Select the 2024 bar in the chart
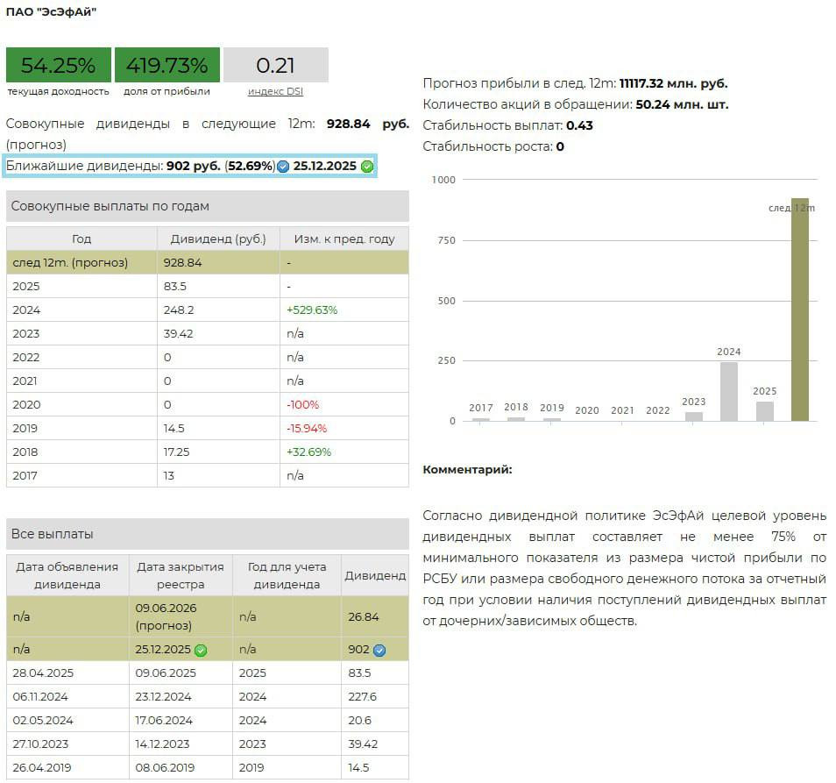The image size is (836, 783). tap(729, 392)
